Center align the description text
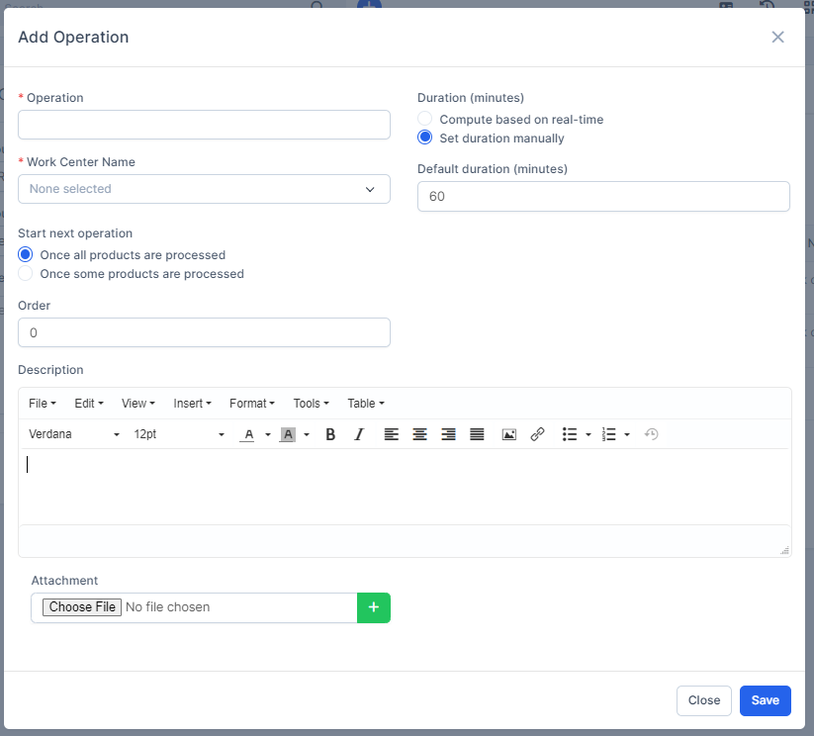 (x=420, y=434)
